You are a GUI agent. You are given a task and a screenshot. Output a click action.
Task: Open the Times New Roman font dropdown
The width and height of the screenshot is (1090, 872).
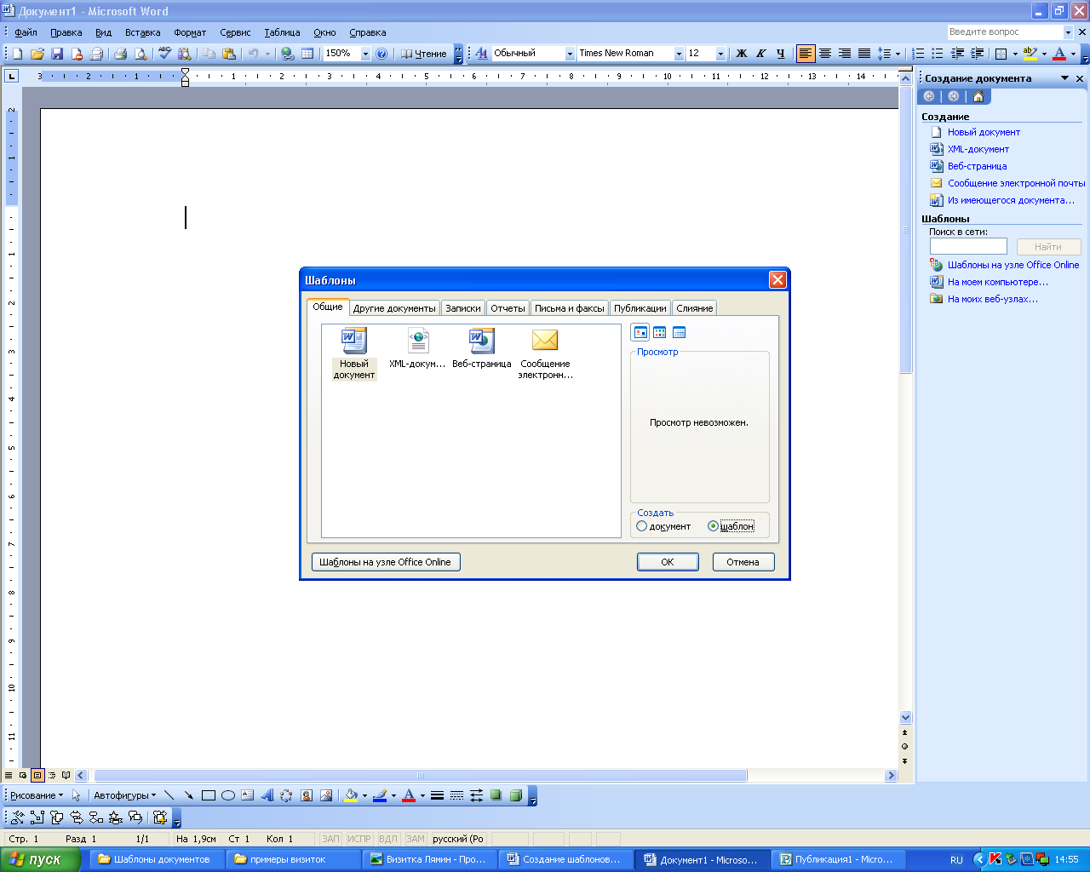pos(679,54)
